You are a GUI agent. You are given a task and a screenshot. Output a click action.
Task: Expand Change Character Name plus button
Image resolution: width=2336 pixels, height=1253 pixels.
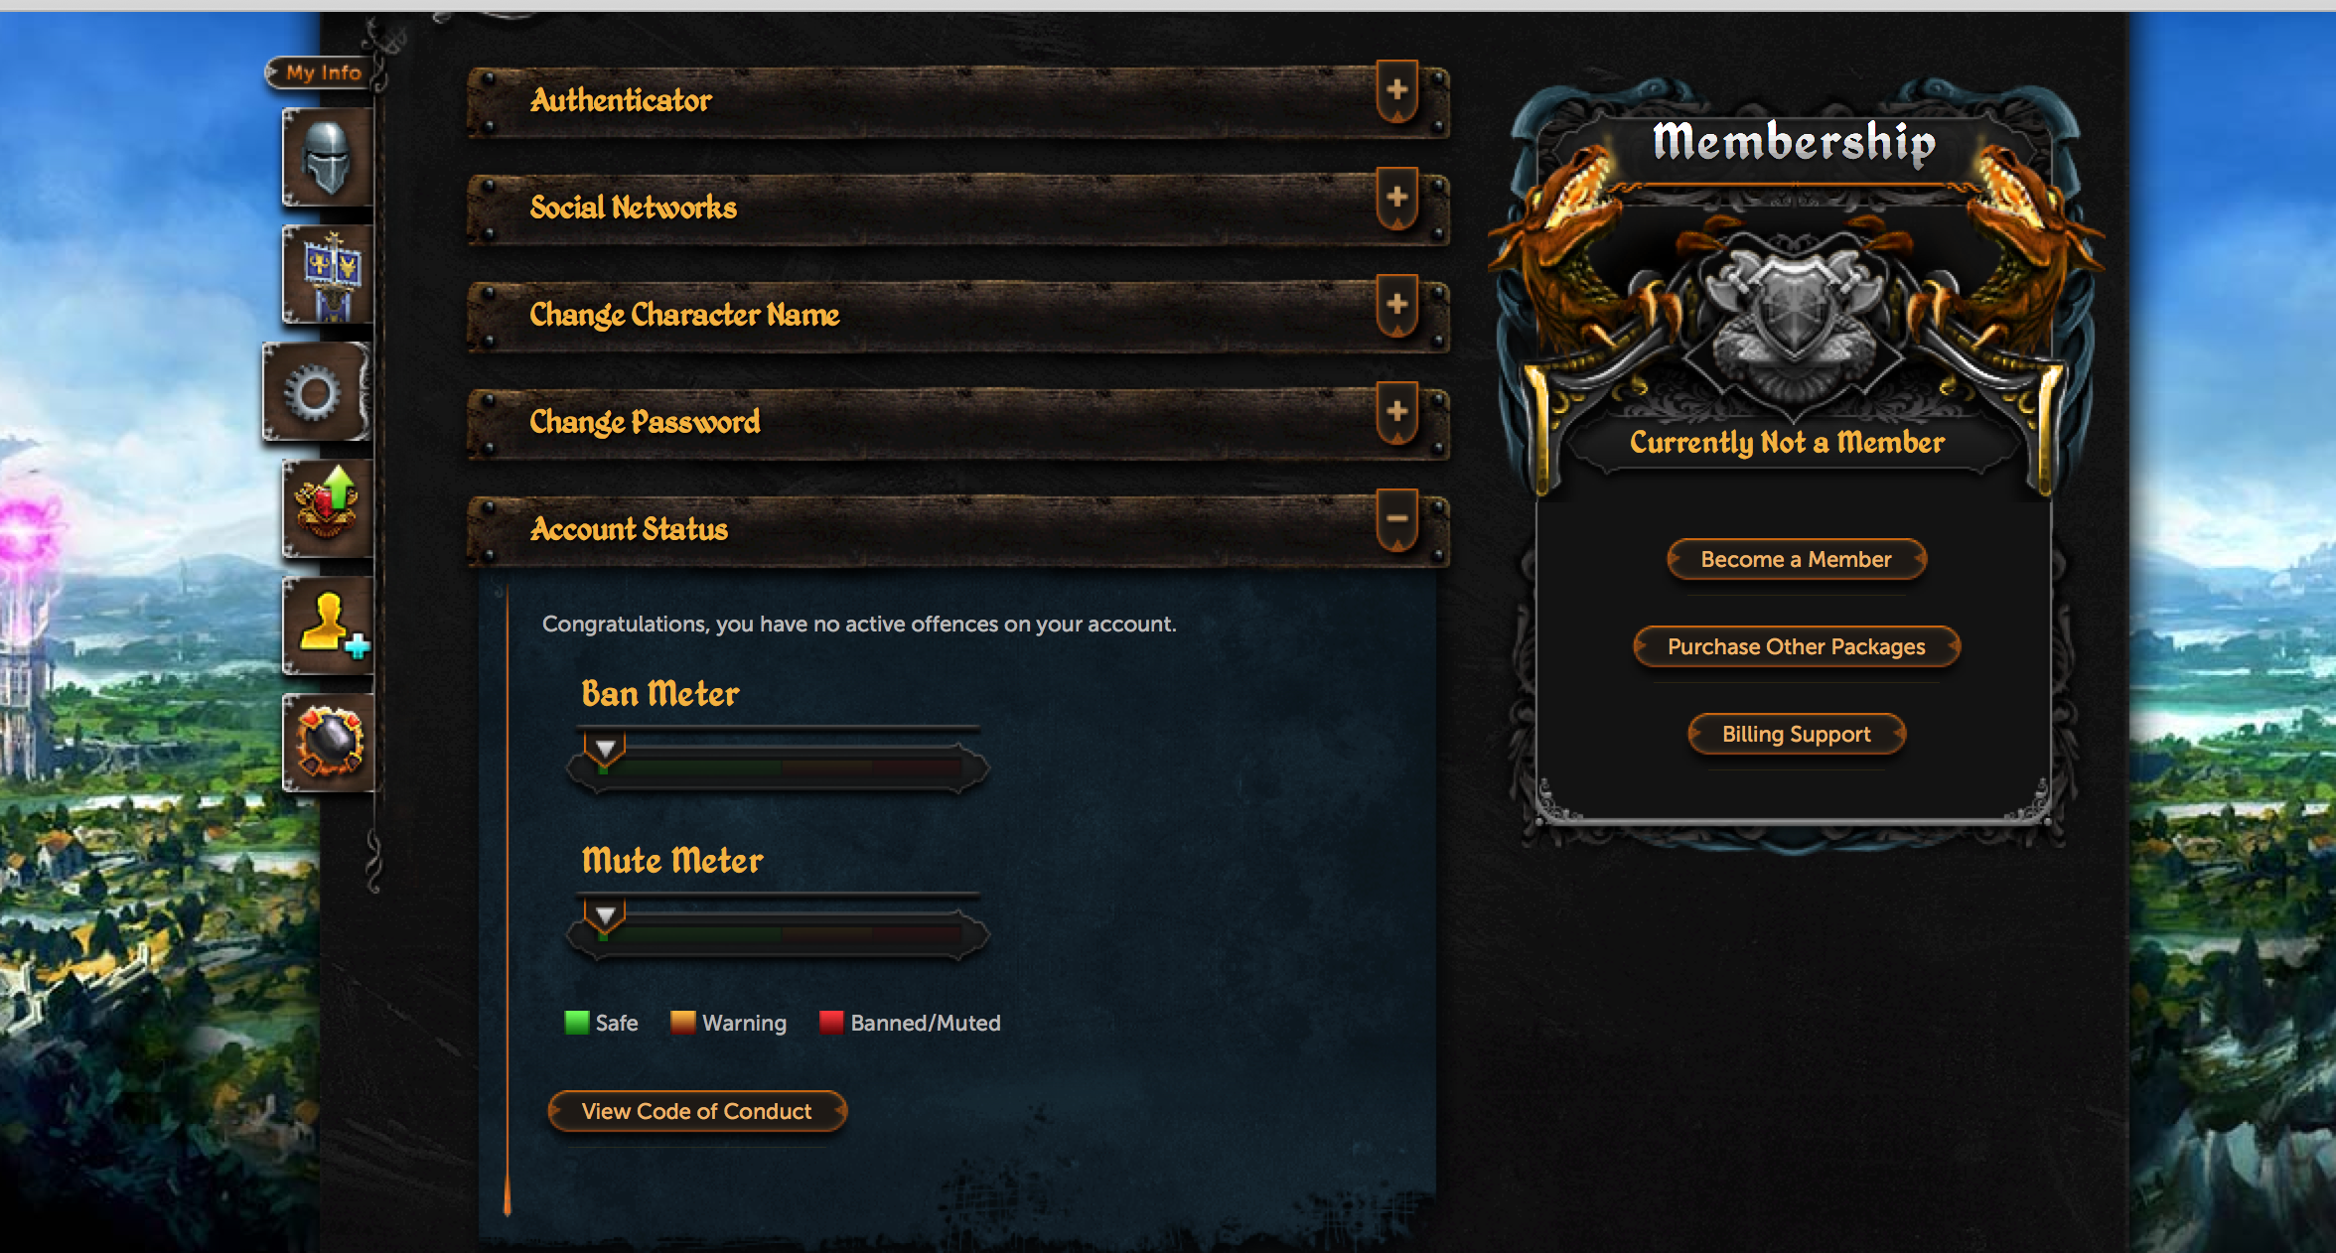[x=1397, y=306]
